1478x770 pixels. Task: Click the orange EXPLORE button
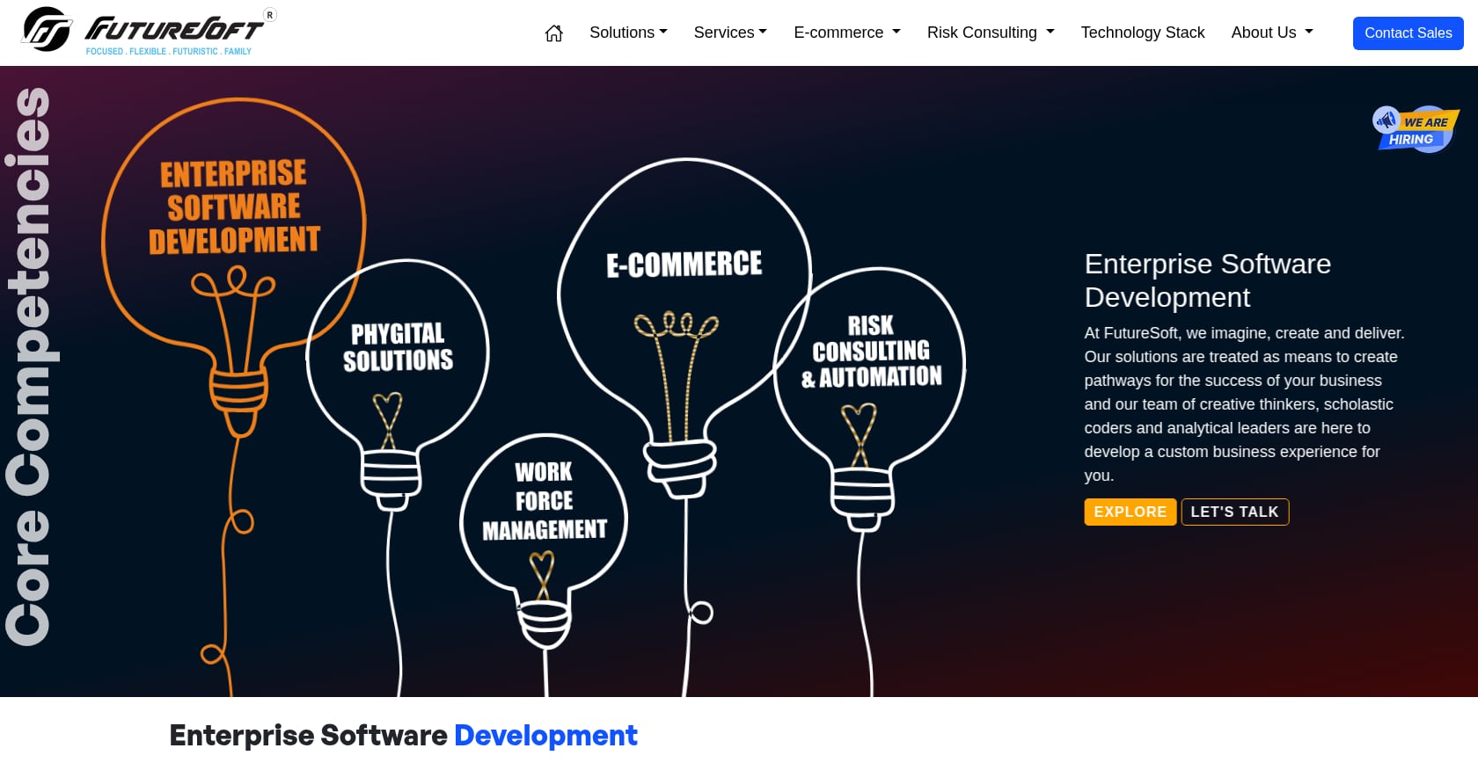(1130, 512)
